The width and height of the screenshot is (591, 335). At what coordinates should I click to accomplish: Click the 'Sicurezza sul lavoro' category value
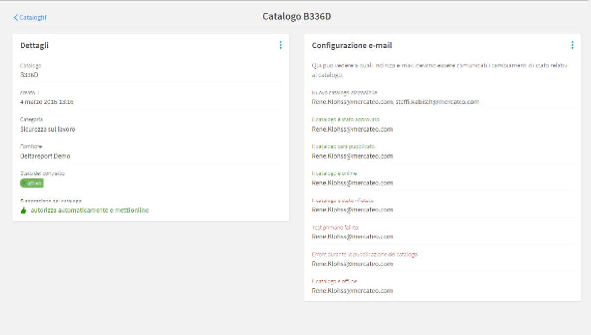(x=48, y=129)
